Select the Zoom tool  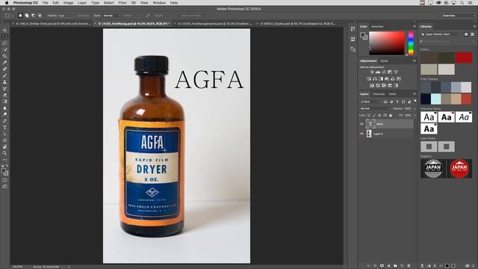5,153
